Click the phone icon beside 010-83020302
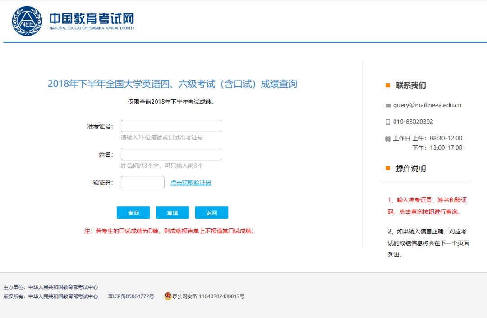This screenshot has width=487, height=318. pyautogui.click(x=388, y=122)
